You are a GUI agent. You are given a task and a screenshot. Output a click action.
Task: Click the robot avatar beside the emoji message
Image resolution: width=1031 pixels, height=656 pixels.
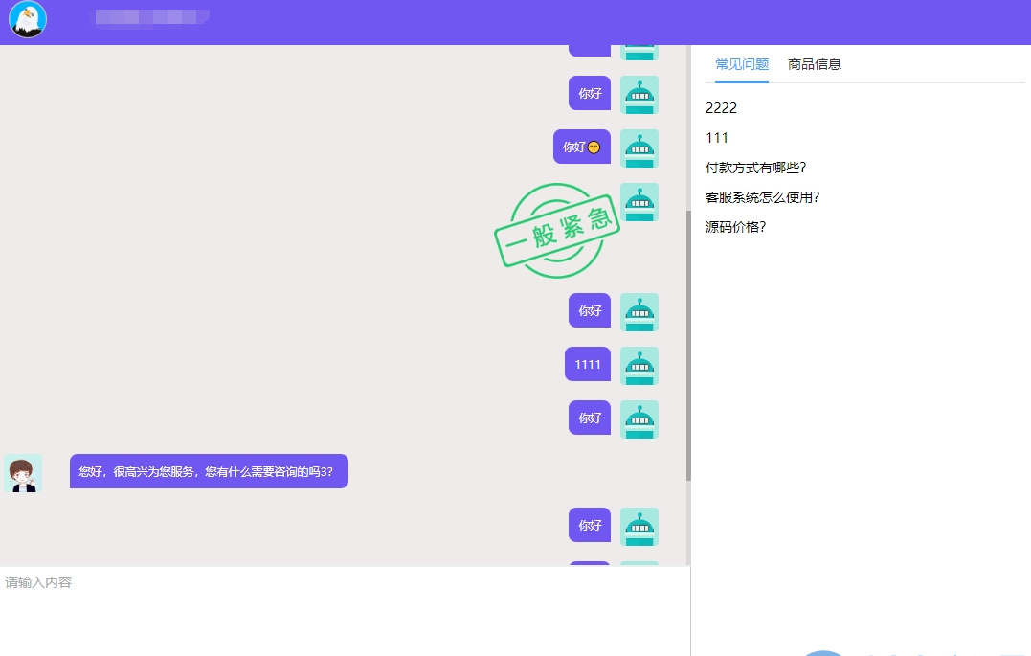(639, 148)
